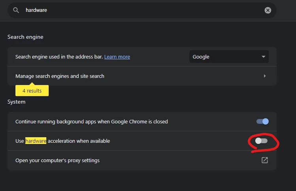Click the "Search engine" section heading

point(25,37)
